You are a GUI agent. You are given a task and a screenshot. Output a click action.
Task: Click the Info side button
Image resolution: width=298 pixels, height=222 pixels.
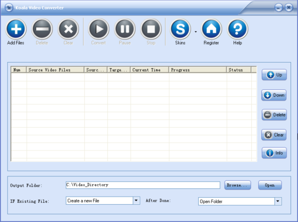(x=274, y=153)
